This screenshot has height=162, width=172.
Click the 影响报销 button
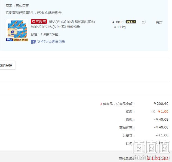pyautogui.click(x=7, y=65)
